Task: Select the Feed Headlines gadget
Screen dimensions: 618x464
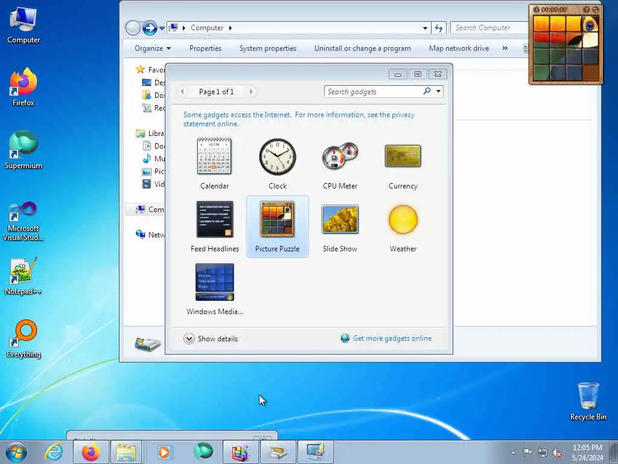Action: (x=214, y=227)
